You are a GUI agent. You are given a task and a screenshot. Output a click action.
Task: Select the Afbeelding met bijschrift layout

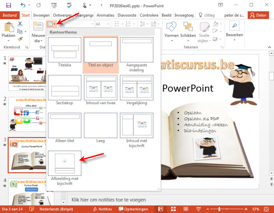[65, 168]
